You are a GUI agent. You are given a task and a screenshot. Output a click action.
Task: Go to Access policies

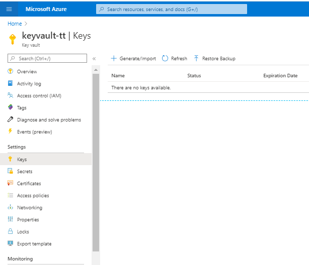33,196
